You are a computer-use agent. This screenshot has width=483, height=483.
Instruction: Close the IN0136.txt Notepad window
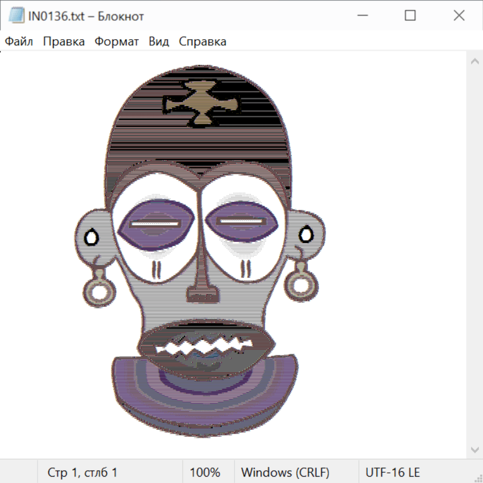(459, 16)
